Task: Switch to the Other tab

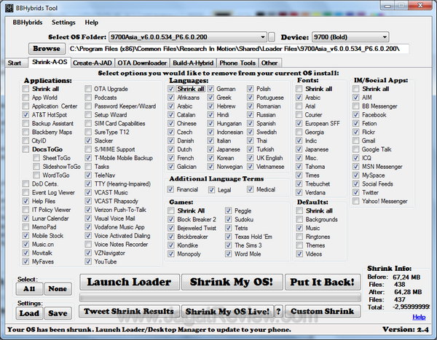Action: coord(269,63)
